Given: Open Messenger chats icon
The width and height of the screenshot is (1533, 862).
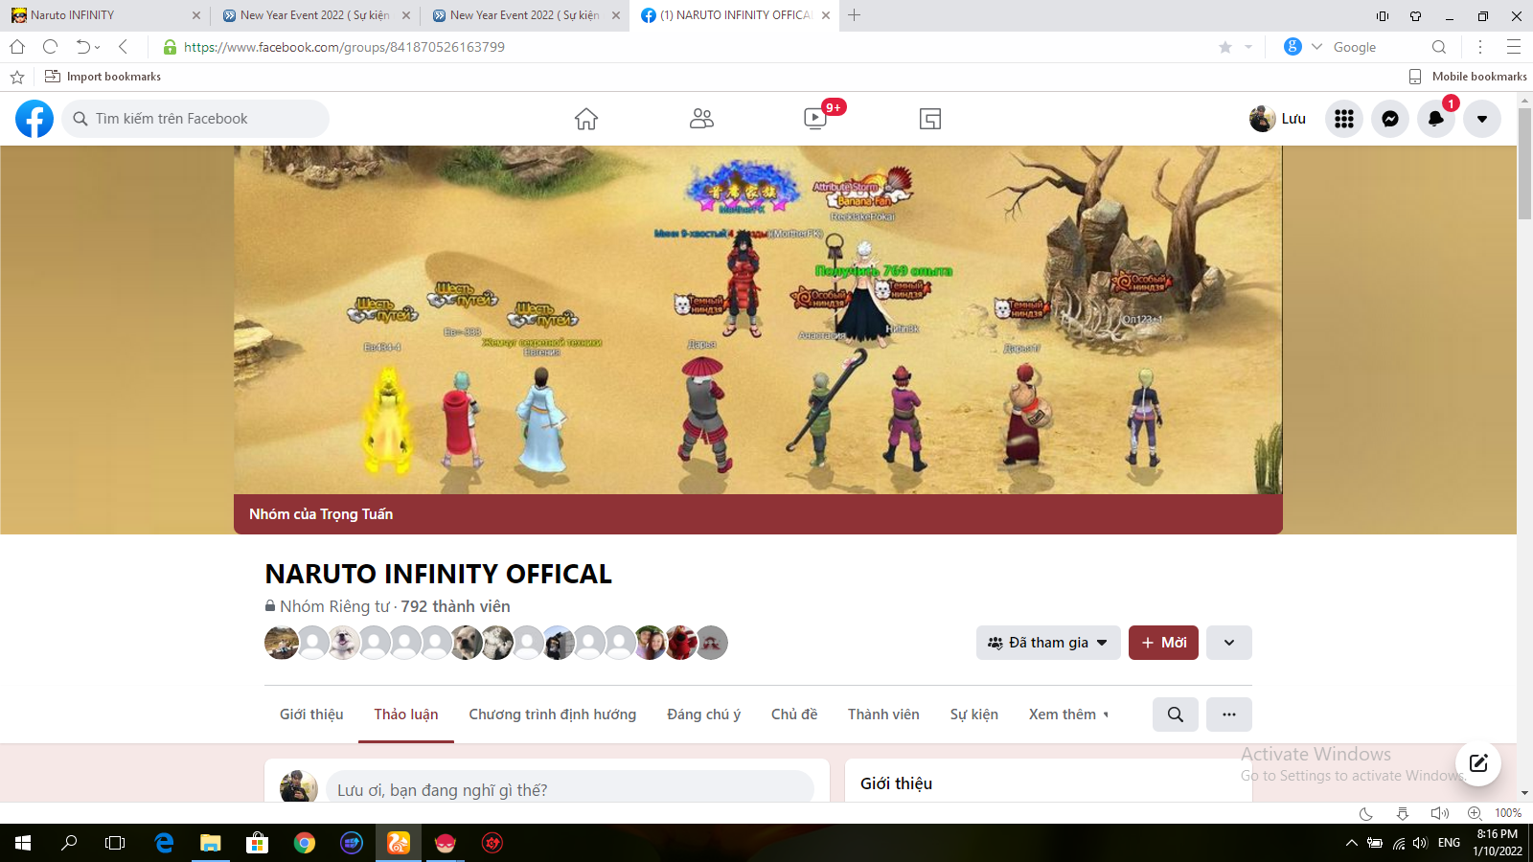Looking at the screenshot, I should (1390, 119).
